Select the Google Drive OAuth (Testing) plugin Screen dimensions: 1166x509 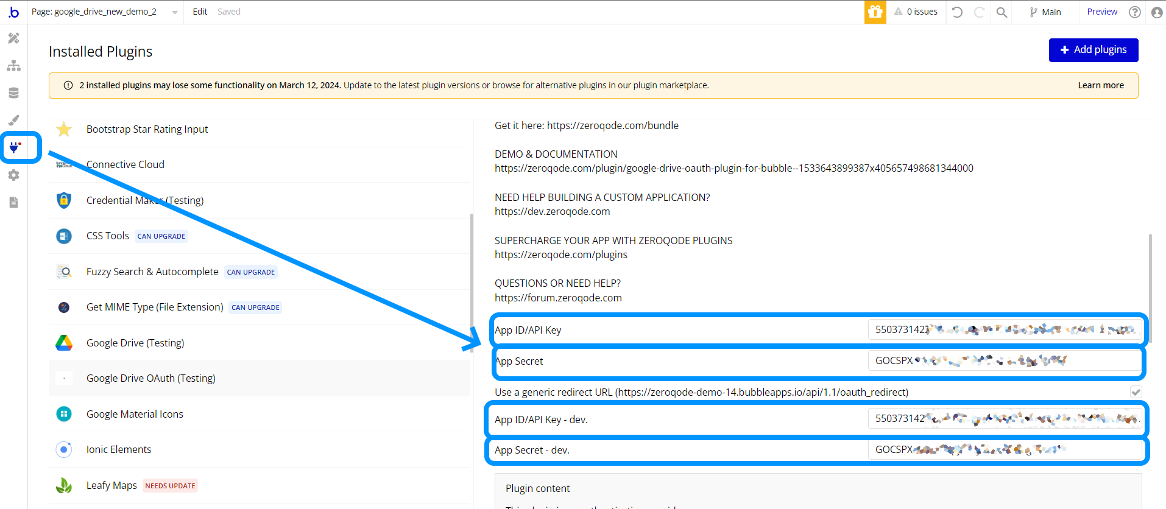tap(259, 378)
